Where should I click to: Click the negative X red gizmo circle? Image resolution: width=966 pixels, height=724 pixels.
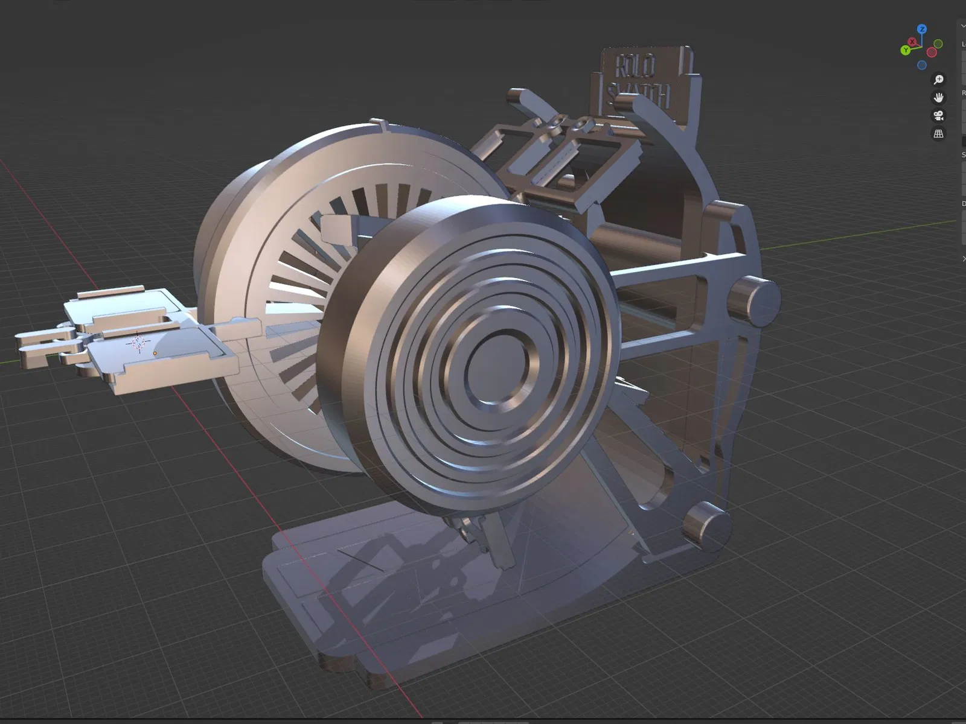pos(932,52)
